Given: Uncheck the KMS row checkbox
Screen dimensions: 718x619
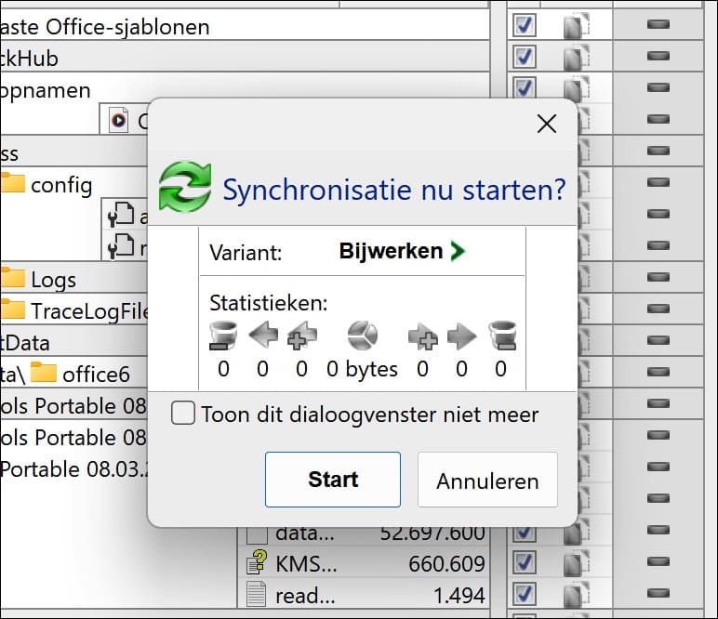Looking at the screenshot, I should [524, 562].
